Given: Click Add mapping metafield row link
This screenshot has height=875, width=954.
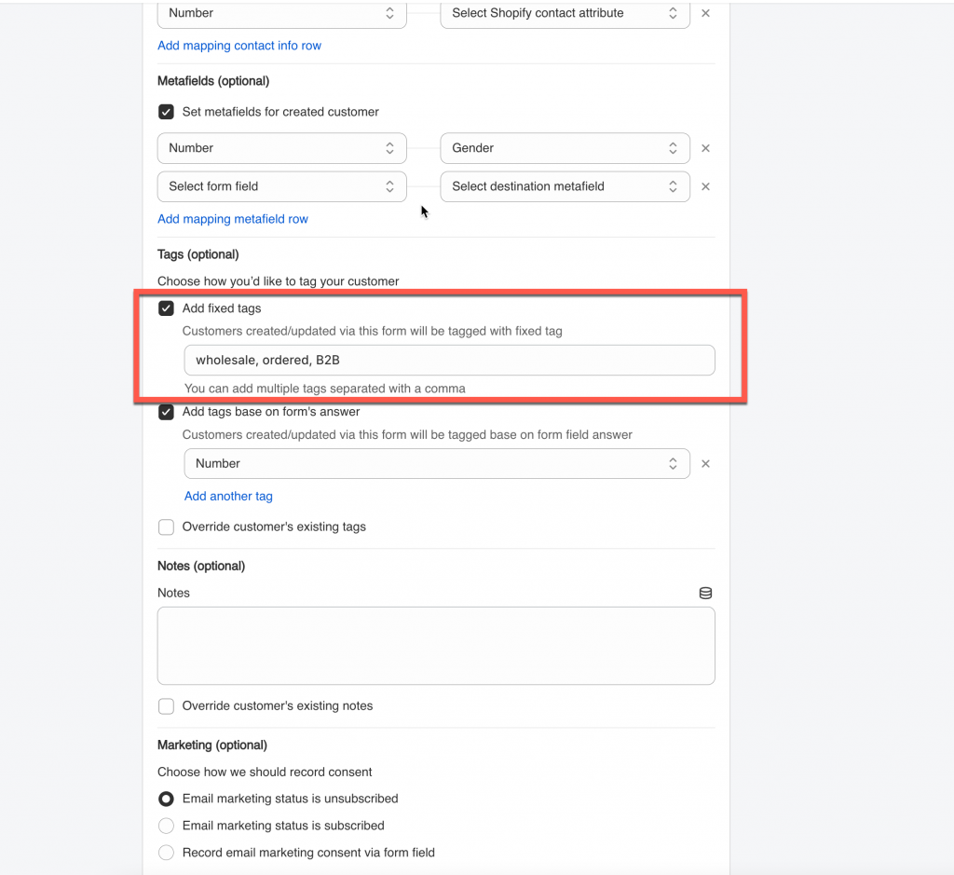Looking at the screenshot, I should coord(233,219).
